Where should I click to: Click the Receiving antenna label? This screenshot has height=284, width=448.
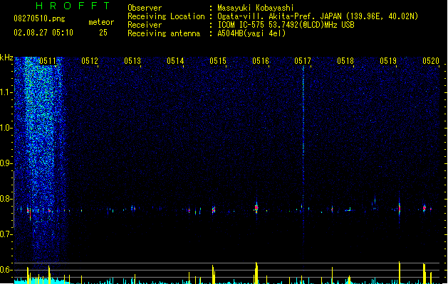[x=164, y=33]
